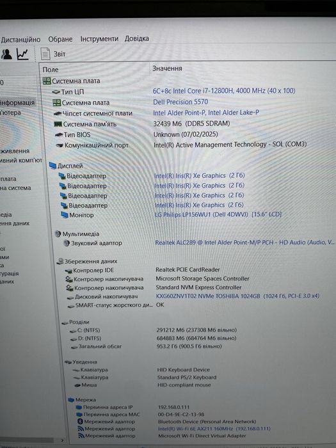
Task: Click the Дисковий накопичувач icon
Action: click(70, 297)
